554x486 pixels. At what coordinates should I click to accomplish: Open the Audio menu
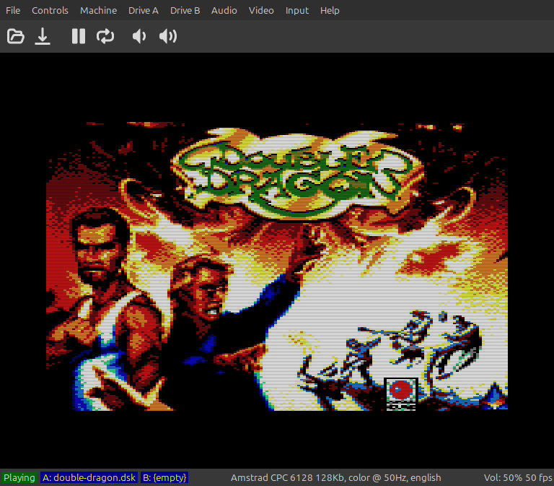click(224, 11)
